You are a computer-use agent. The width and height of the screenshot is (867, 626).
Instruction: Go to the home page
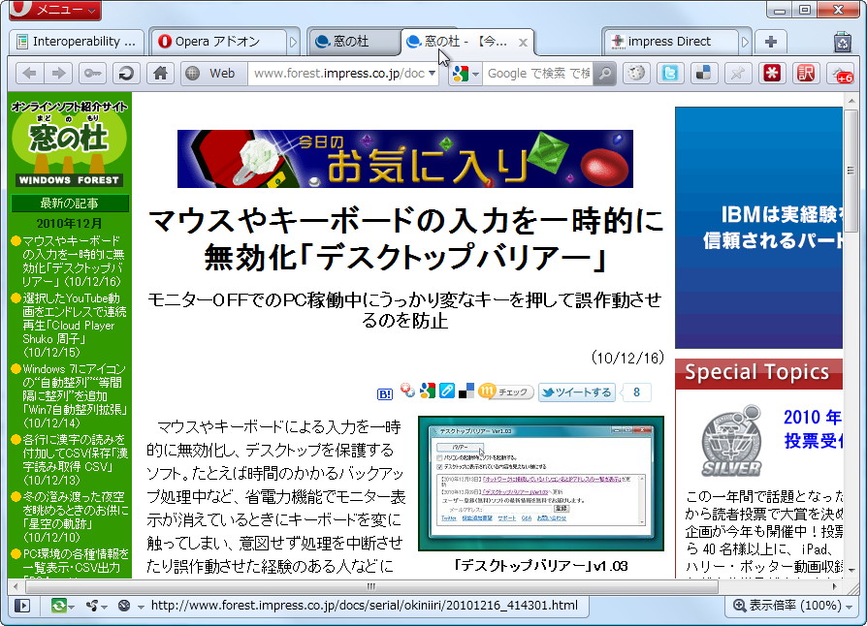[160, 74]
